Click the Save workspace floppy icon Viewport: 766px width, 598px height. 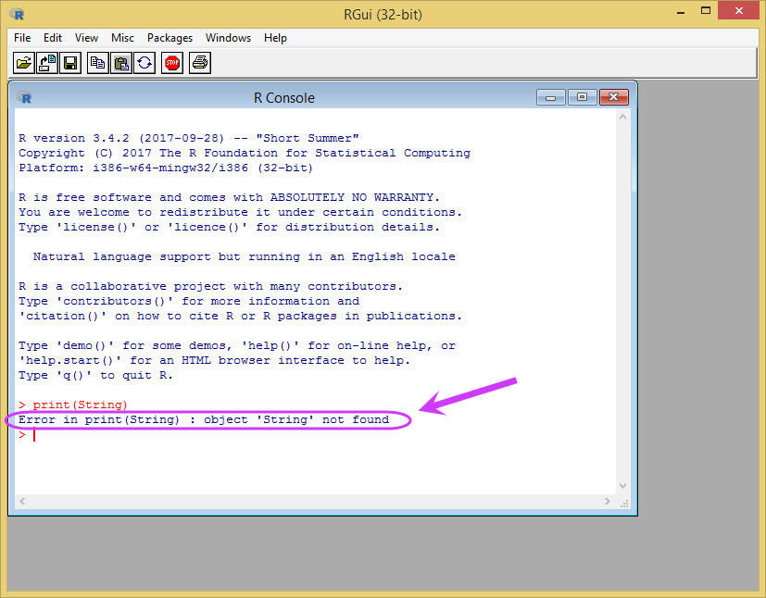tap(70, 63)
